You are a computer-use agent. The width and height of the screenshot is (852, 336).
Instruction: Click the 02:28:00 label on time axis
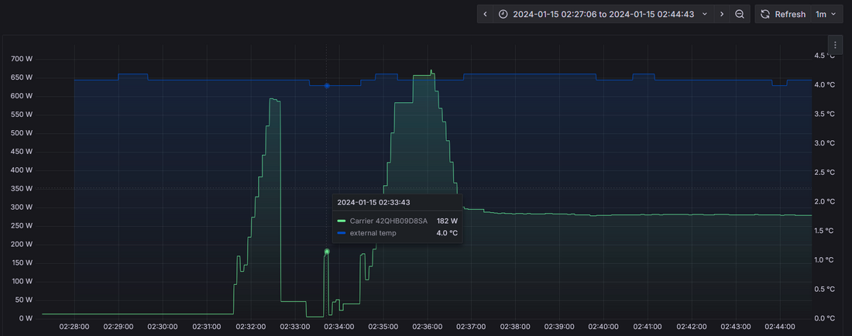click(74, 327)
